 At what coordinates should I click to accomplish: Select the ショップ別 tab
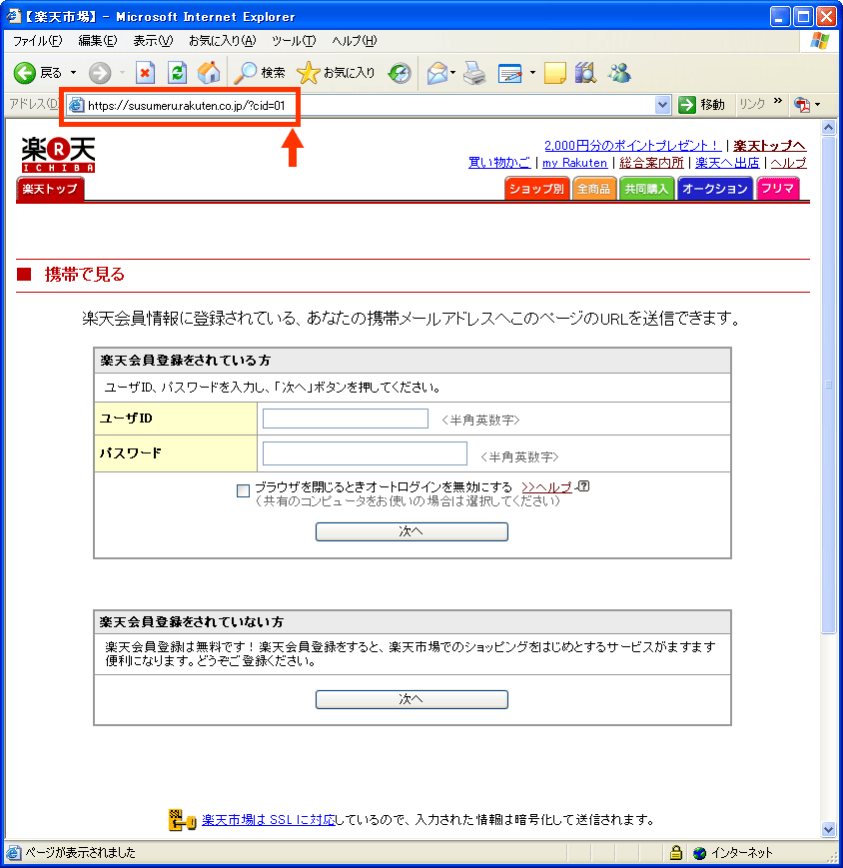pyautogui.click(x=537, y=189)
